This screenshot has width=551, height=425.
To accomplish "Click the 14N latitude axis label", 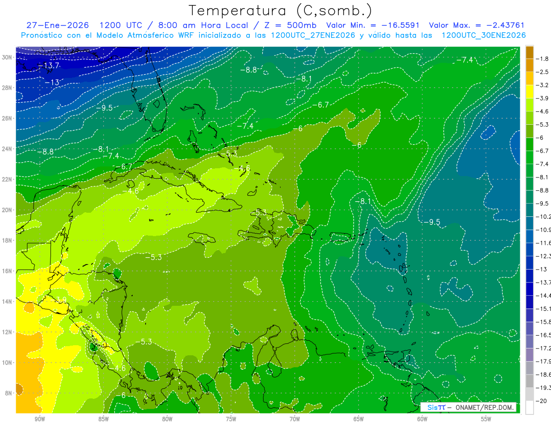I will click(x=7, y=301).
